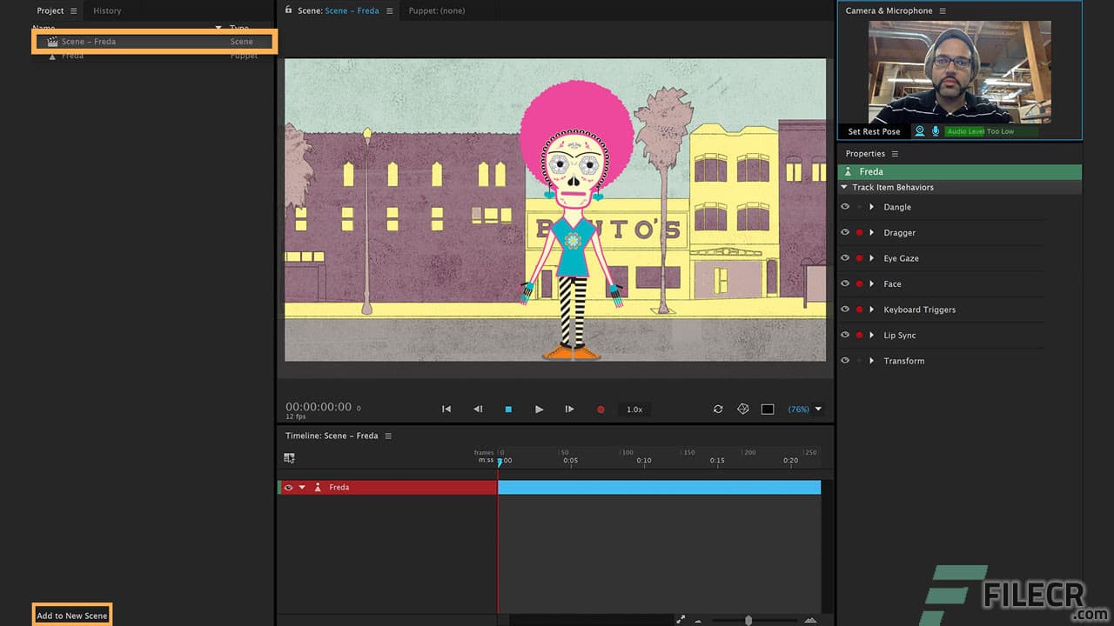Click the snapshot icon near the zoom control
Viewport: 1114px width, 626px height.
tap(742, 409)
